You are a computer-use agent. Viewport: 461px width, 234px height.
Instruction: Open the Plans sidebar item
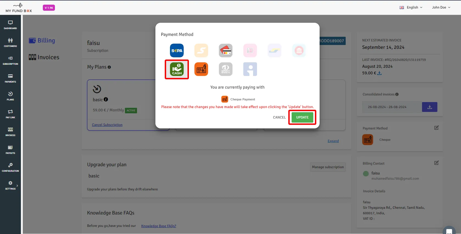[10, 96]
